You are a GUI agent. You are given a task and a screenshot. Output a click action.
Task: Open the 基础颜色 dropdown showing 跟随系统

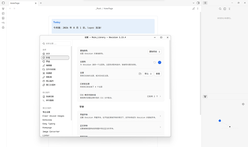[x=155, y=52]
